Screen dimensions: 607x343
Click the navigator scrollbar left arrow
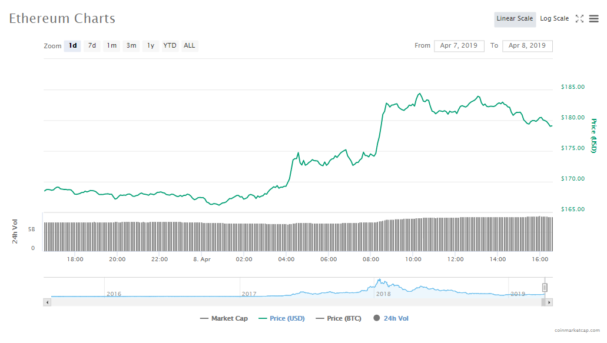coord(48,302)
